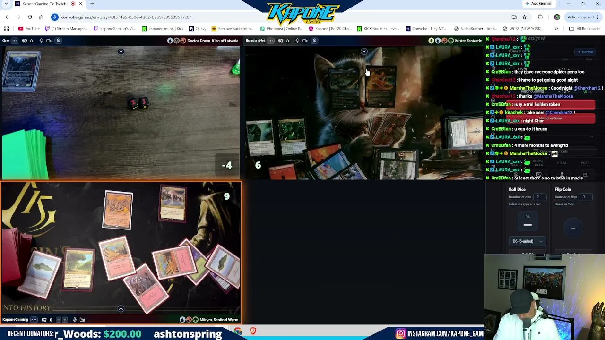This screenshot has height=340, width=605.
Task: Open Bondo's player profile icon
Action: coord(314,41)
